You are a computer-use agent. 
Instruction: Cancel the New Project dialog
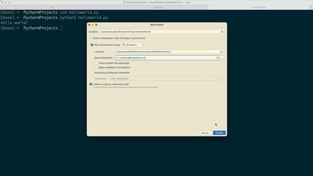[x=204, y=132]
